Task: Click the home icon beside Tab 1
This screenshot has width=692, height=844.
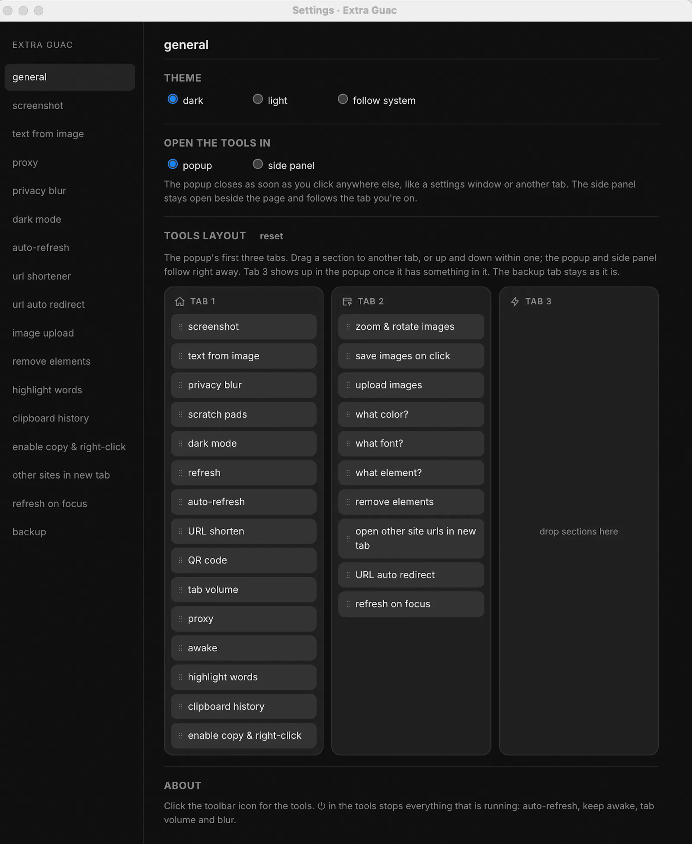Action: 179,301
